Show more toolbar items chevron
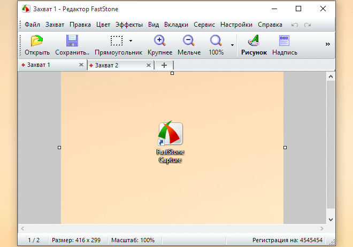The width and height of the screenshot is (353, 247). pos(327,44)
